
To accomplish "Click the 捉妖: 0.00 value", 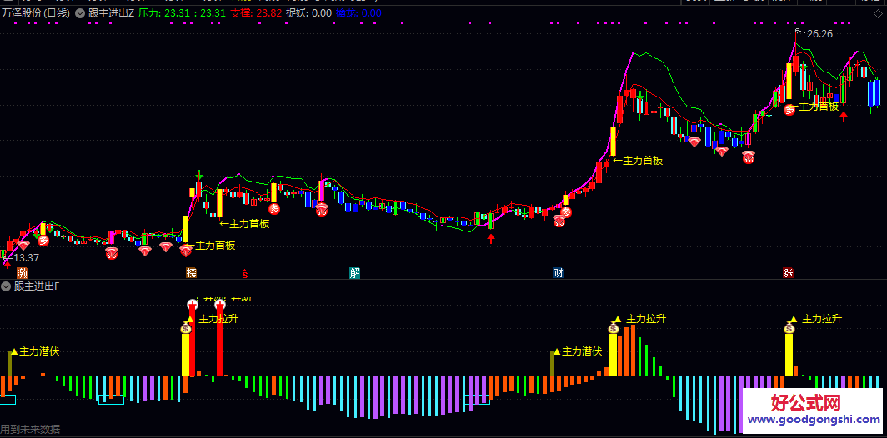I will 308,13.
